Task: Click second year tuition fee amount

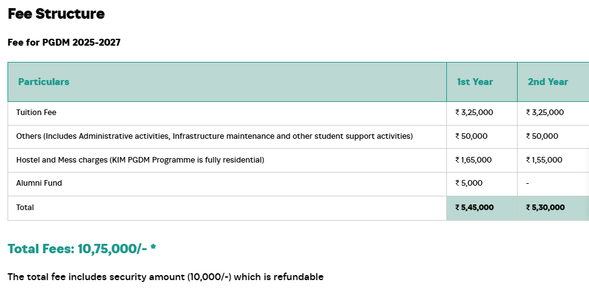Action: tap(545, 113)
